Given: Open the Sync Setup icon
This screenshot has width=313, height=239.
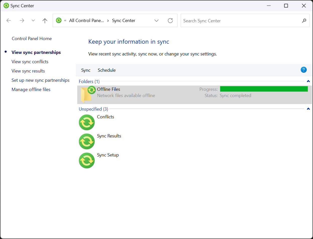Looking at the screenshot, I should [x=87, y=161].
